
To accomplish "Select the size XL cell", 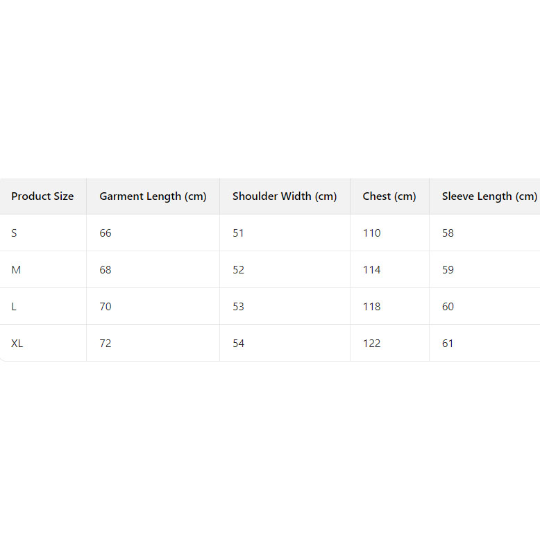I will (17, 344).
